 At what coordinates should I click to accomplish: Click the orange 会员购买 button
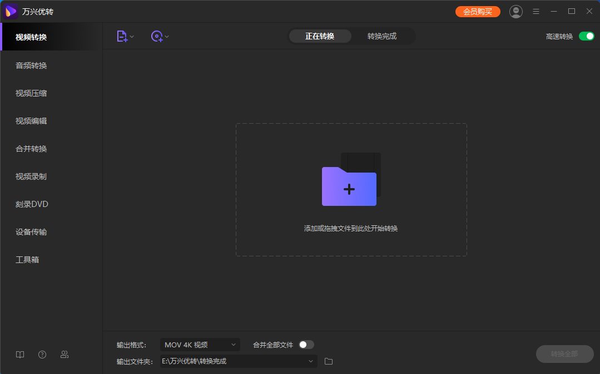pyautogui.click(x=478, y=11)
